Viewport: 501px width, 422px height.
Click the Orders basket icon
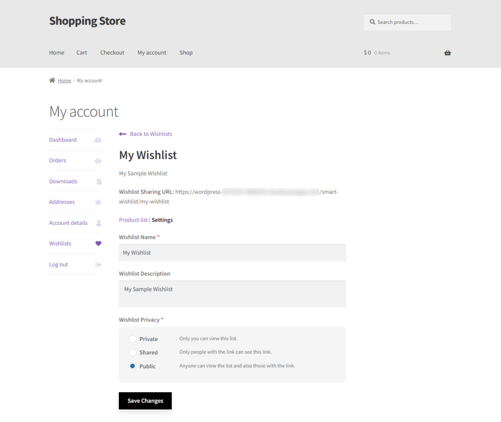(98, 161)
